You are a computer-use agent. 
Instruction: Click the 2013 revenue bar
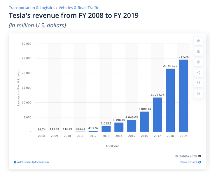point(106,129)
